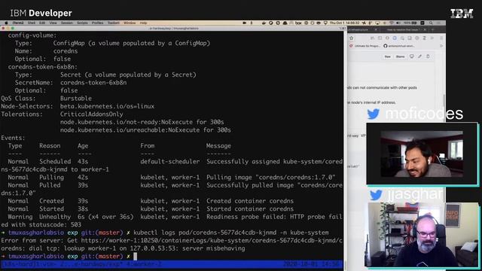This screenshot has width=482, height=271.
Task: Open the Toolbelt menu
Action: click(x=114, y=23)
